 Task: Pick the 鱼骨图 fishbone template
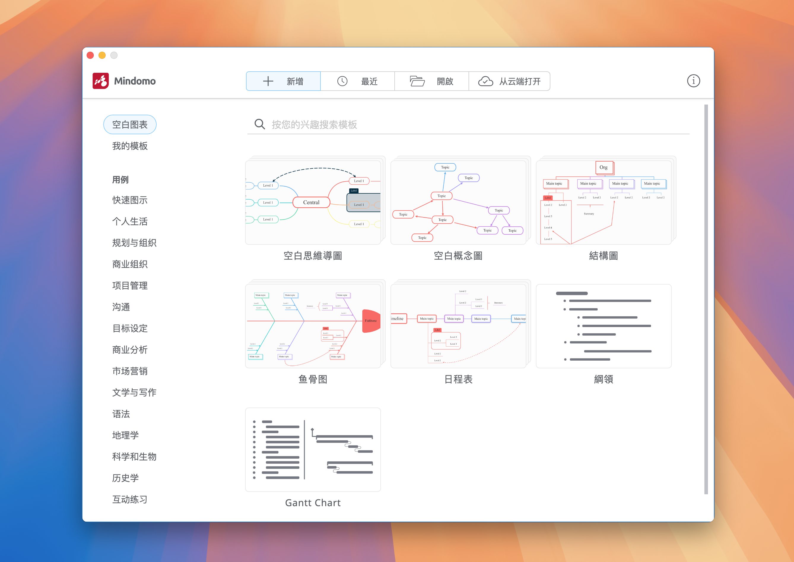tap(313, 326)
